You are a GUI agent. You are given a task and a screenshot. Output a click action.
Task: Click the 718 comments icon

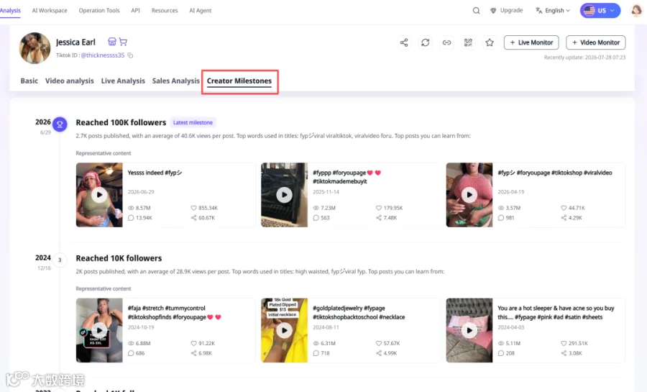[x=316, y=353]
